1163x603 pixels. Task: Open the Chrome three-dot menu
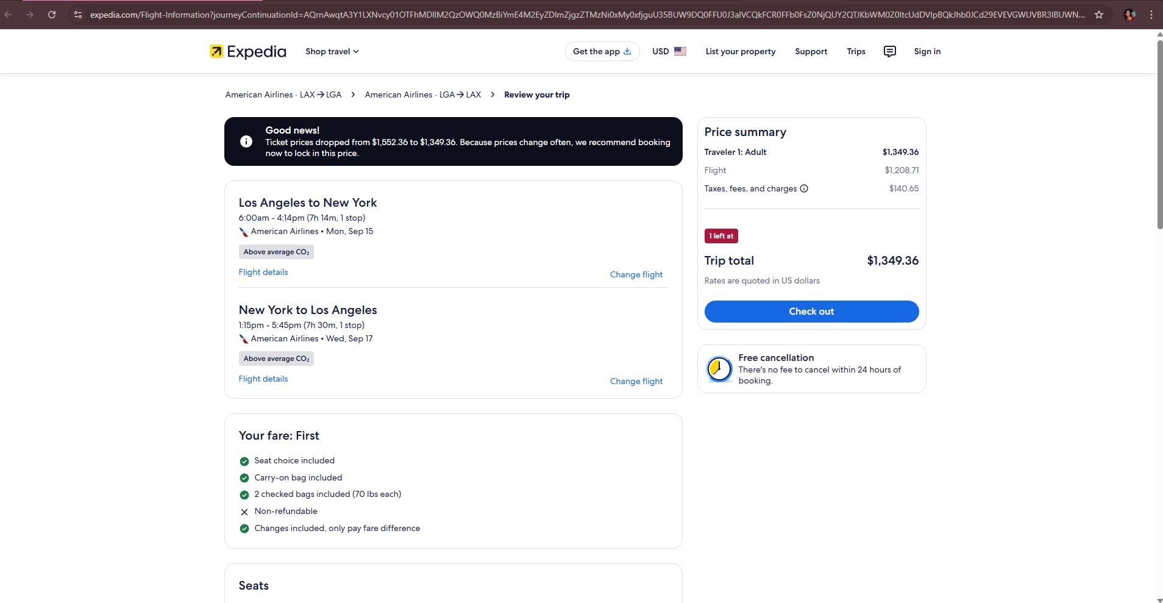coord(1151,15)
